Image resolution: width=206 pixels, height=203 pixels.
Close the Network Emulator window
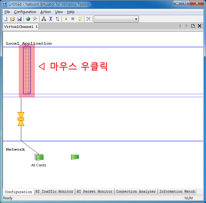pyautogui.click(x=197, y=3)
